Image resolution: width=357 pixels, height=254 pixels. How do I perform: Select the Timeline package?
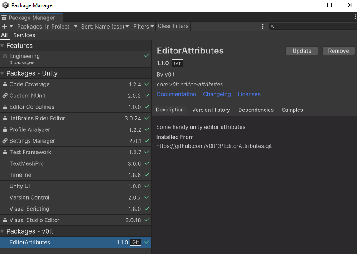[76, 175]
